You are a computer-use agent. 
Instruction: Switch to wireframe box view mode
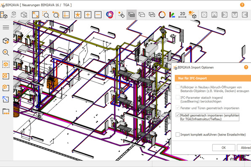tap(152, 15)
